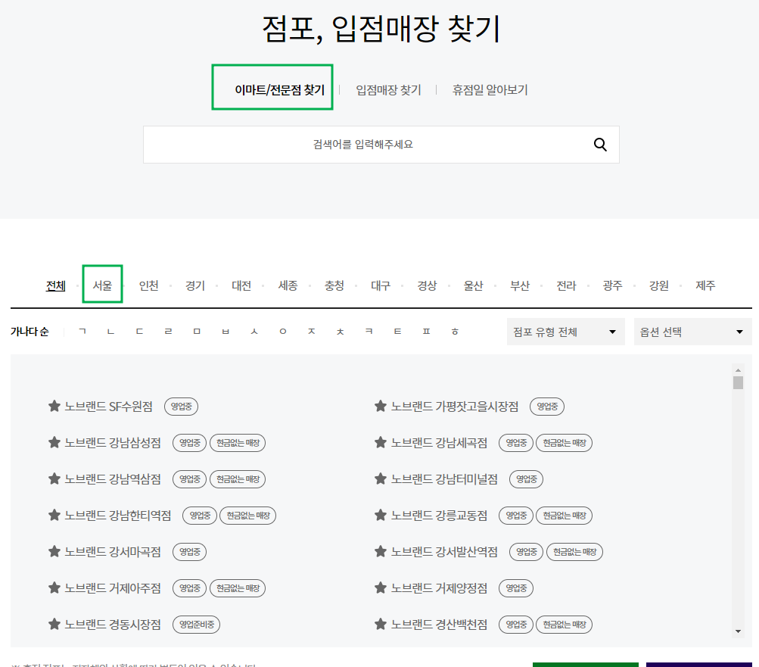Click 현금없는 매장 badge of 노브랜드 강남세곡점
This screenshot has height=667, width=759.
pos(565,443)
